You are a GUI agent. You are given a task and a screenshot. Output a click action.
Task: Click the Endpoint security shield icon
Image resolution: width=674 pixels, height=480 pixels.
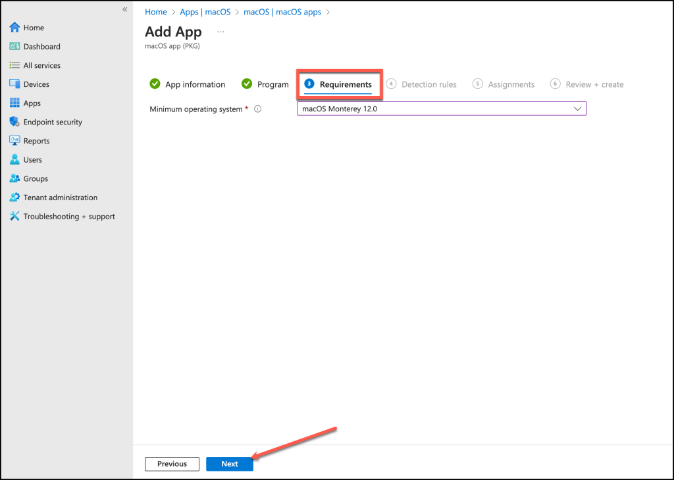14,122
